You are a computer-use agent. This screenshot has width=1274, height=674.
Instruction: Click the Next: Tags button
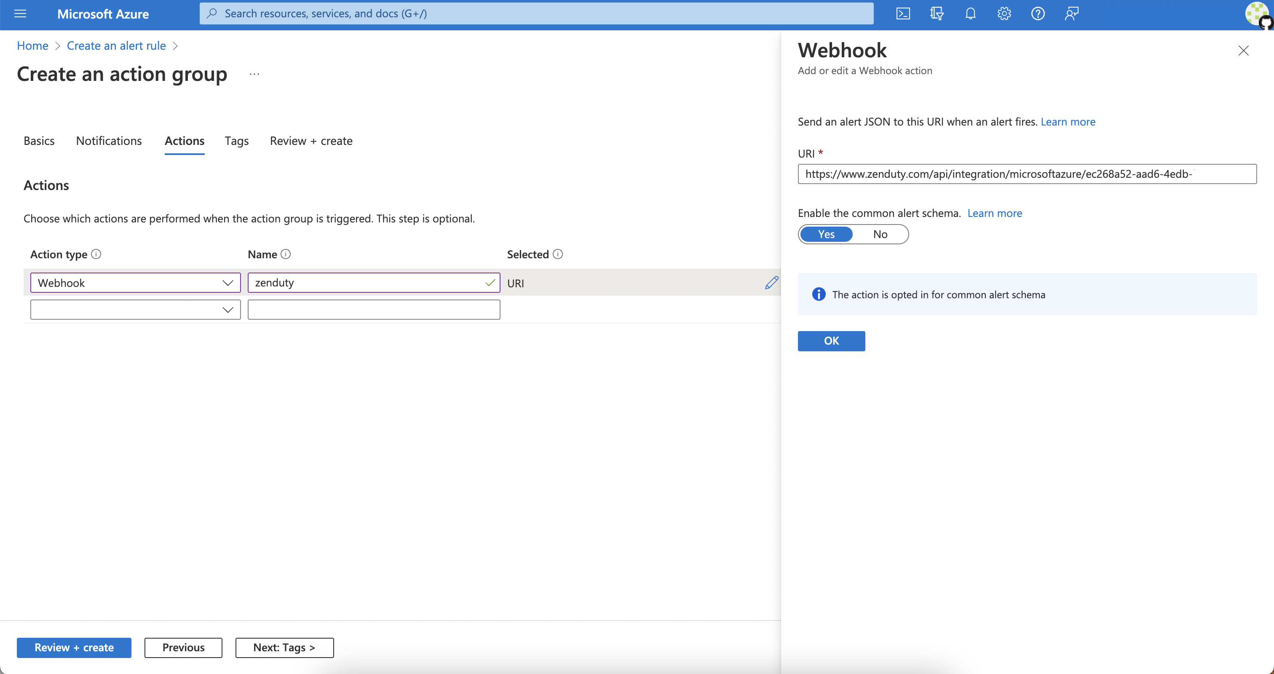tap(284, 647)
